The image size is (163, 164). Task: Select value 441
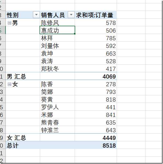(111, 107)
